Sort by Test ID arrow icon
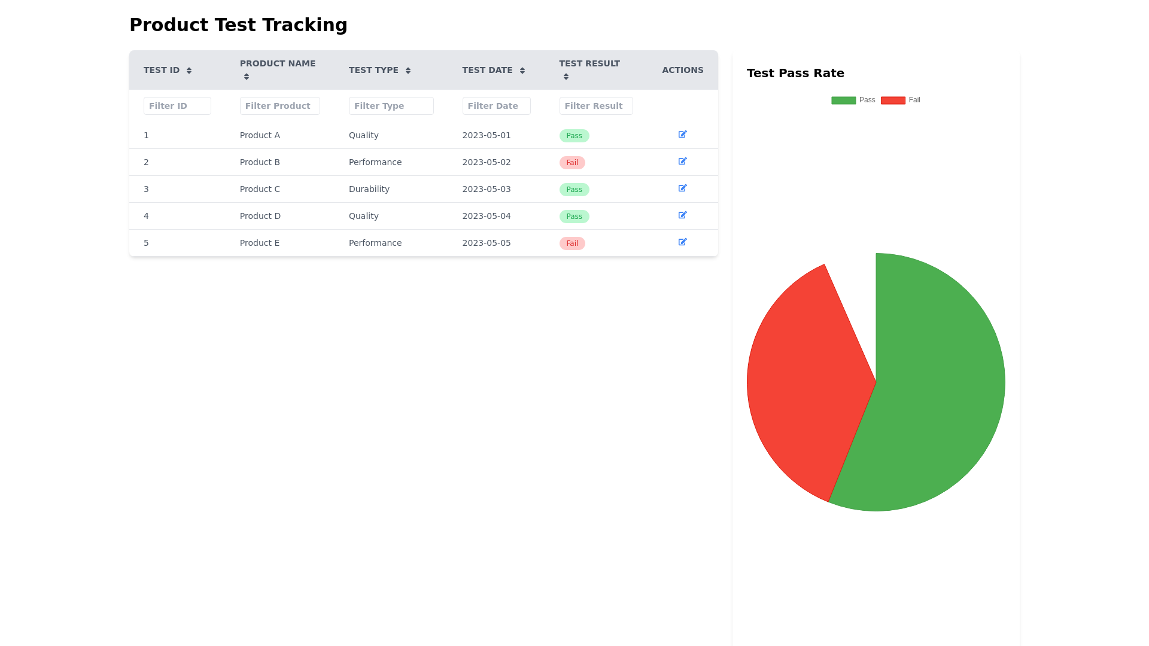 [189, 71]
